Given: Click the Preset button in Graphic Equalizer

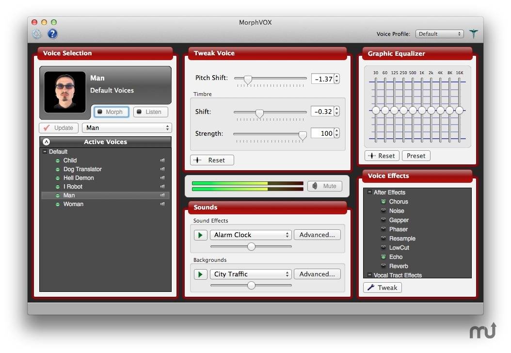Looking at the screenshot, I should coord(415,156).
